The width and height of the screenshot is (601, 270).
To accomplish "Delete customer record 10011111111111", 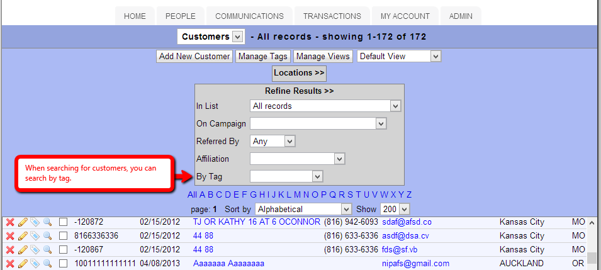I will (10, 264).
